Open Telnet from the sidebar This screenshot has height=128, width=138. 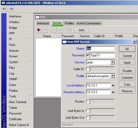20,107
